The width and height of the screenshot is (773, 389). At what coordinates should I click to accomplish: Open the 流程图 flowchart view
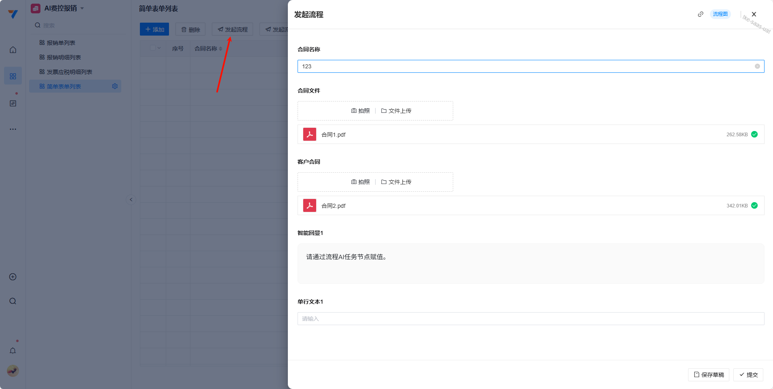[x=720, y=14]
